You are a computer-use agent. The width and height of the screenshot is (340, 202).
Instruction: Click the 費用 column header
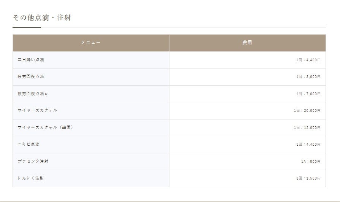(247, 43)
